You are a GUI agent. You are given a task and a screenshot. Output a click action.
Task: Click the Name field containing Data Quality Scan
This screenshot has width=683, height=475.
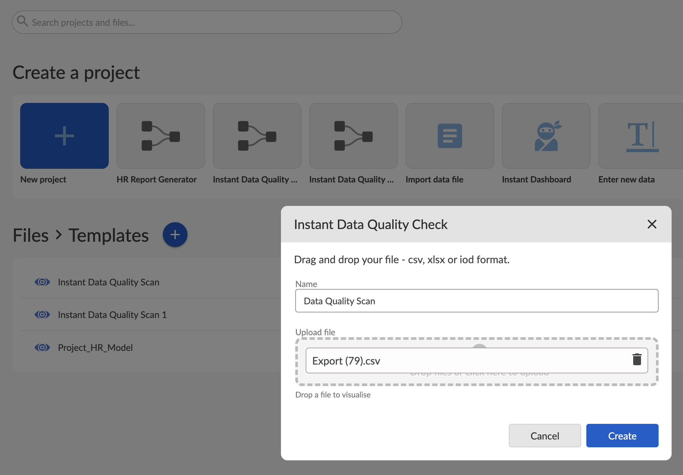point(476,301)
